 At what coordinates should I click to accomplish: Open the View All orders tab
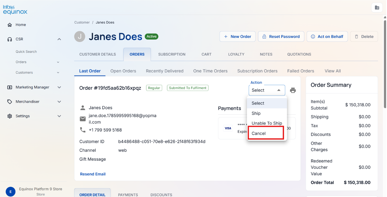click(333, 71)
